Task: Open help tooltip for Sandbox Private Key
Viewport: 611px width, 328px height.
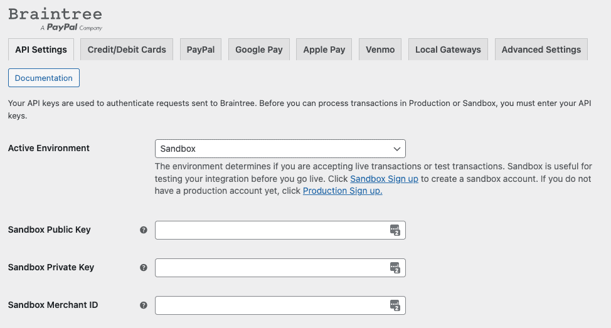Action: pyautogui.click(x=144, y=268)
